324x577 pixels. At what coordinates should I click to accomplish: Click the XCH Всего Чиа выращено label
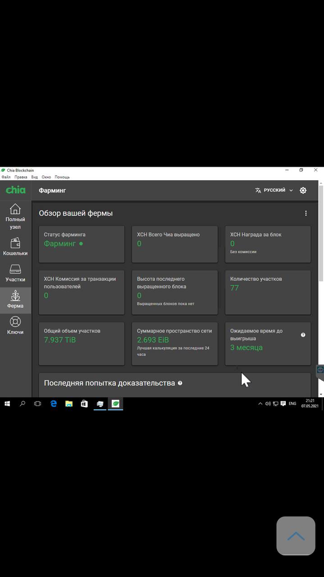coord(168,234)
